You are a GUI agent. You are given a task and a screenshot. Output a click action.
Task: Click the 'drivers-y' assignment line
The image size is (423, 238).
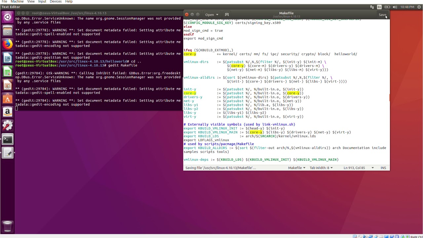[x=247, y=97]
